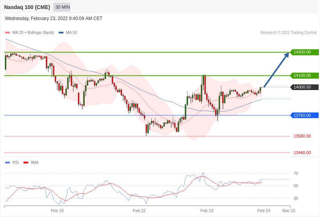The height and width of the screenshot is (217, 320).
Task: Click the RSI 70 level label
Action: [x=296, y=174]
